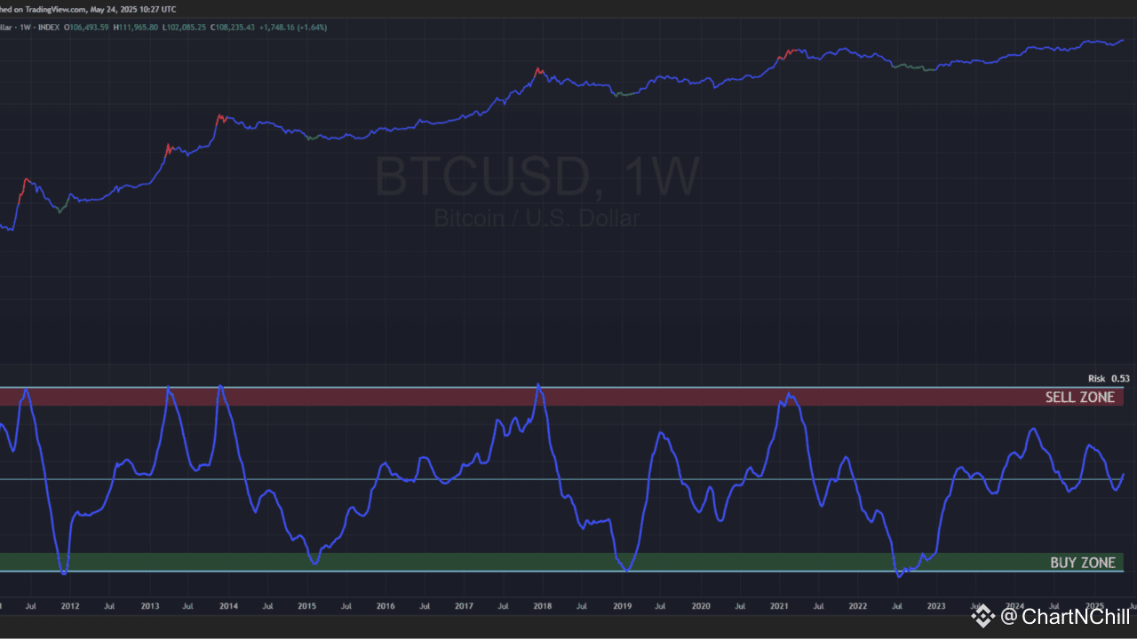Select the low value L102,085.25

tap(182, 28)
